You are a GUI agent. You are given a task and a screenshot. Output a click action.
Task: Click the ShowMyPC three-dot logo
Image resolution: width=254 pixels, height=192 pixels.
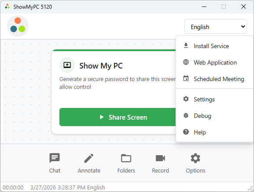(x=18, y=26)
